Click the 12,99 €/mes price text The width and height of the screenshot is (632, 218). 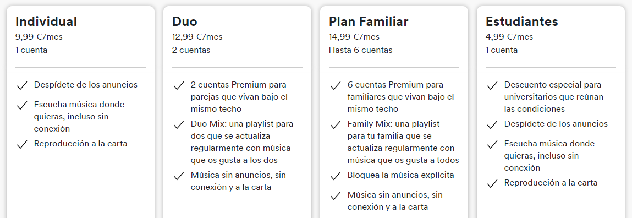197,37
